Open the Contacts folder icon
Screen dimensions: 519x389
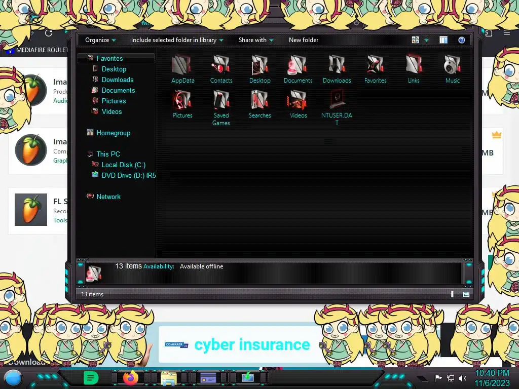point(221,69)
